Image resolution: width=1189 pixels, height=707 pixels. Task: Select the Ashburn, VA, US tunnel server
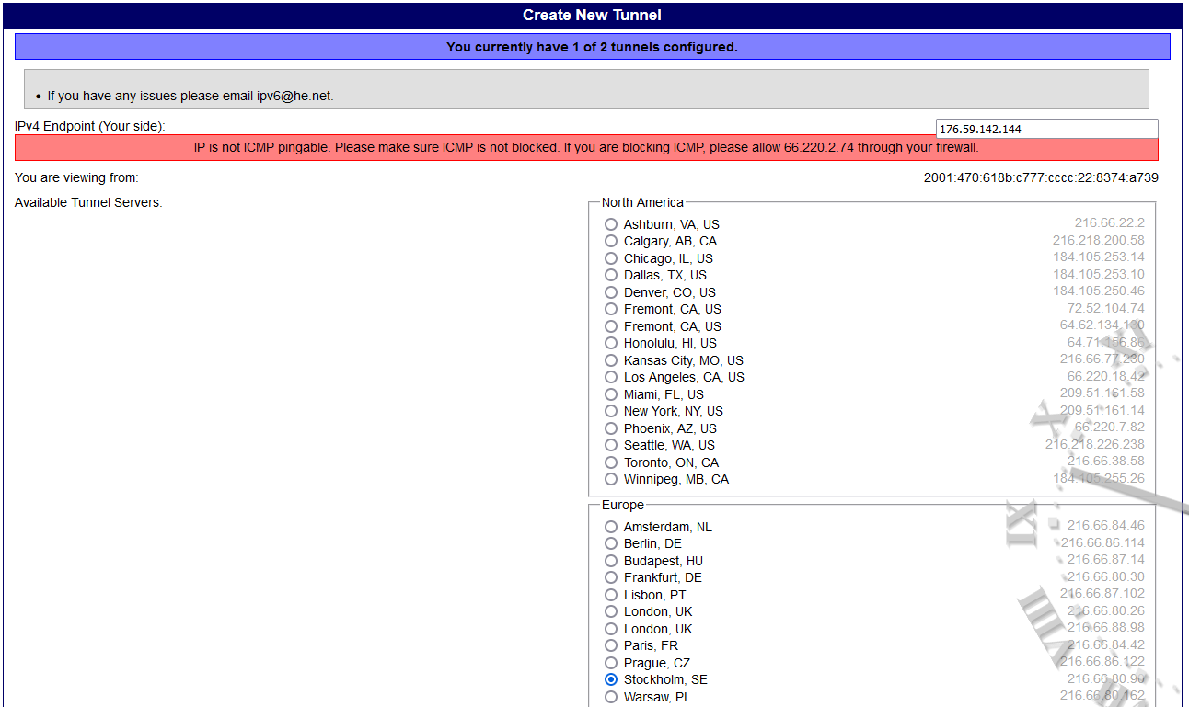pyautogui.click(x=611, y=224)
